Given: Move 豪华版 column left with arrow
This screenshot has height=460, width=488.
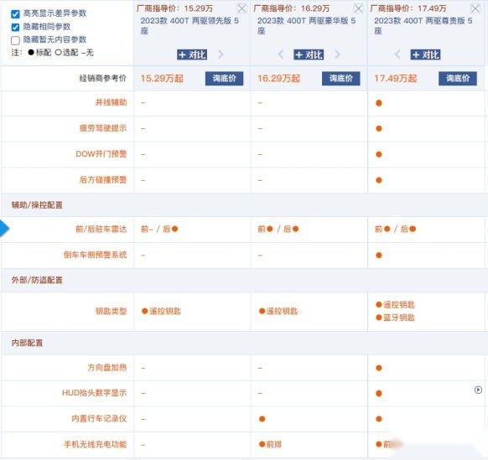Looking at the screenshot, I should point(280,54).
